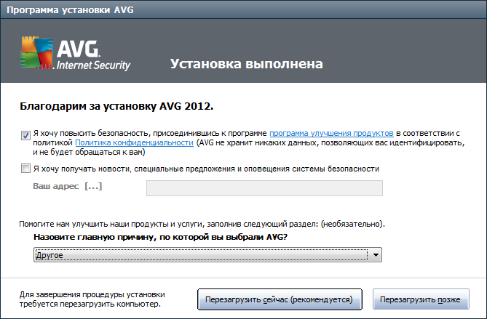Click the 'Ваш адрес' email input field
The image size is (487, 319).
tap(264, 188)
